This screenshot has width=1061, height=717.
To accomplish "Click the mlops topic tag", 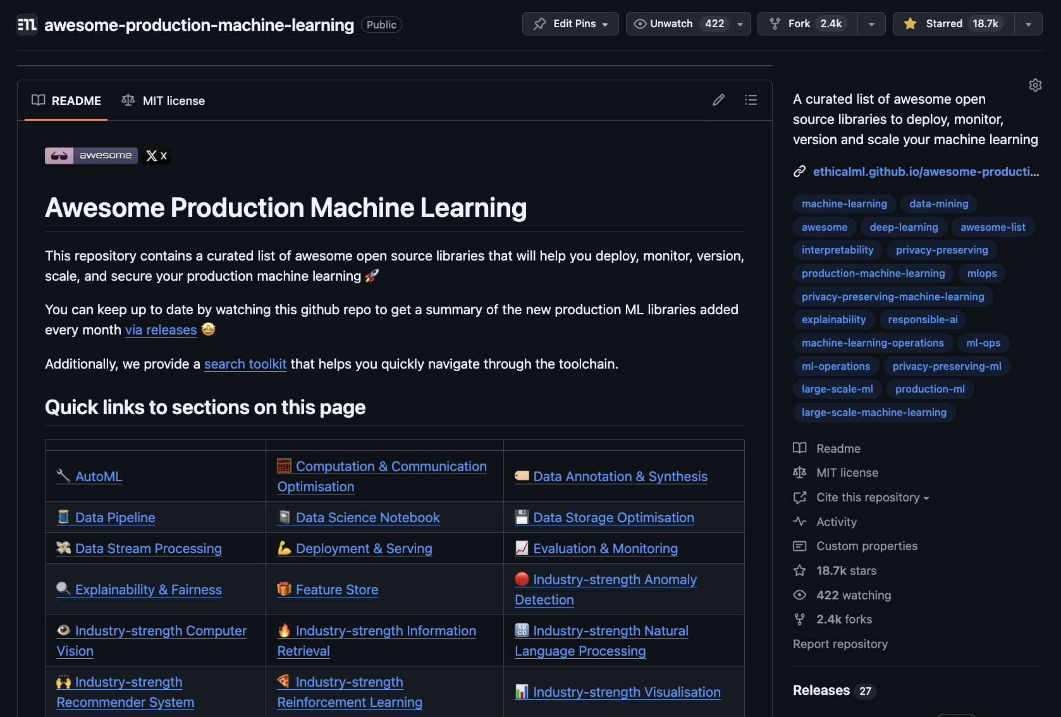I will (x=981, y=273).
